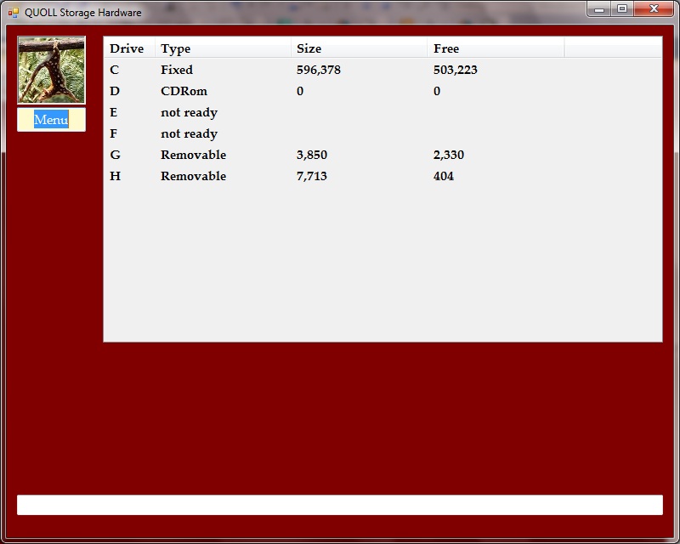The height and width of the screenshot is (544, 680).
Task: Click the app icon in title bar
Action: point(14,13)
